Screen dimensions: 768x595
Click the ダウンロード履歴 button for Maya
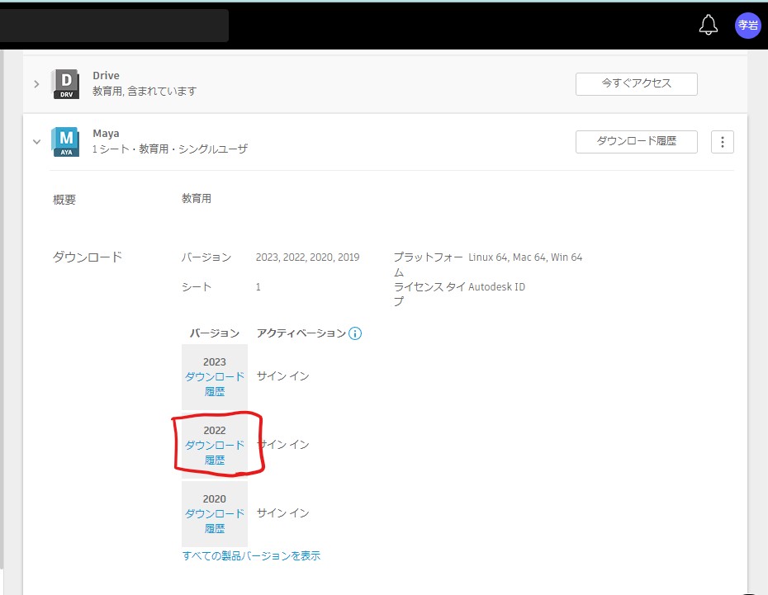[636, 141]
